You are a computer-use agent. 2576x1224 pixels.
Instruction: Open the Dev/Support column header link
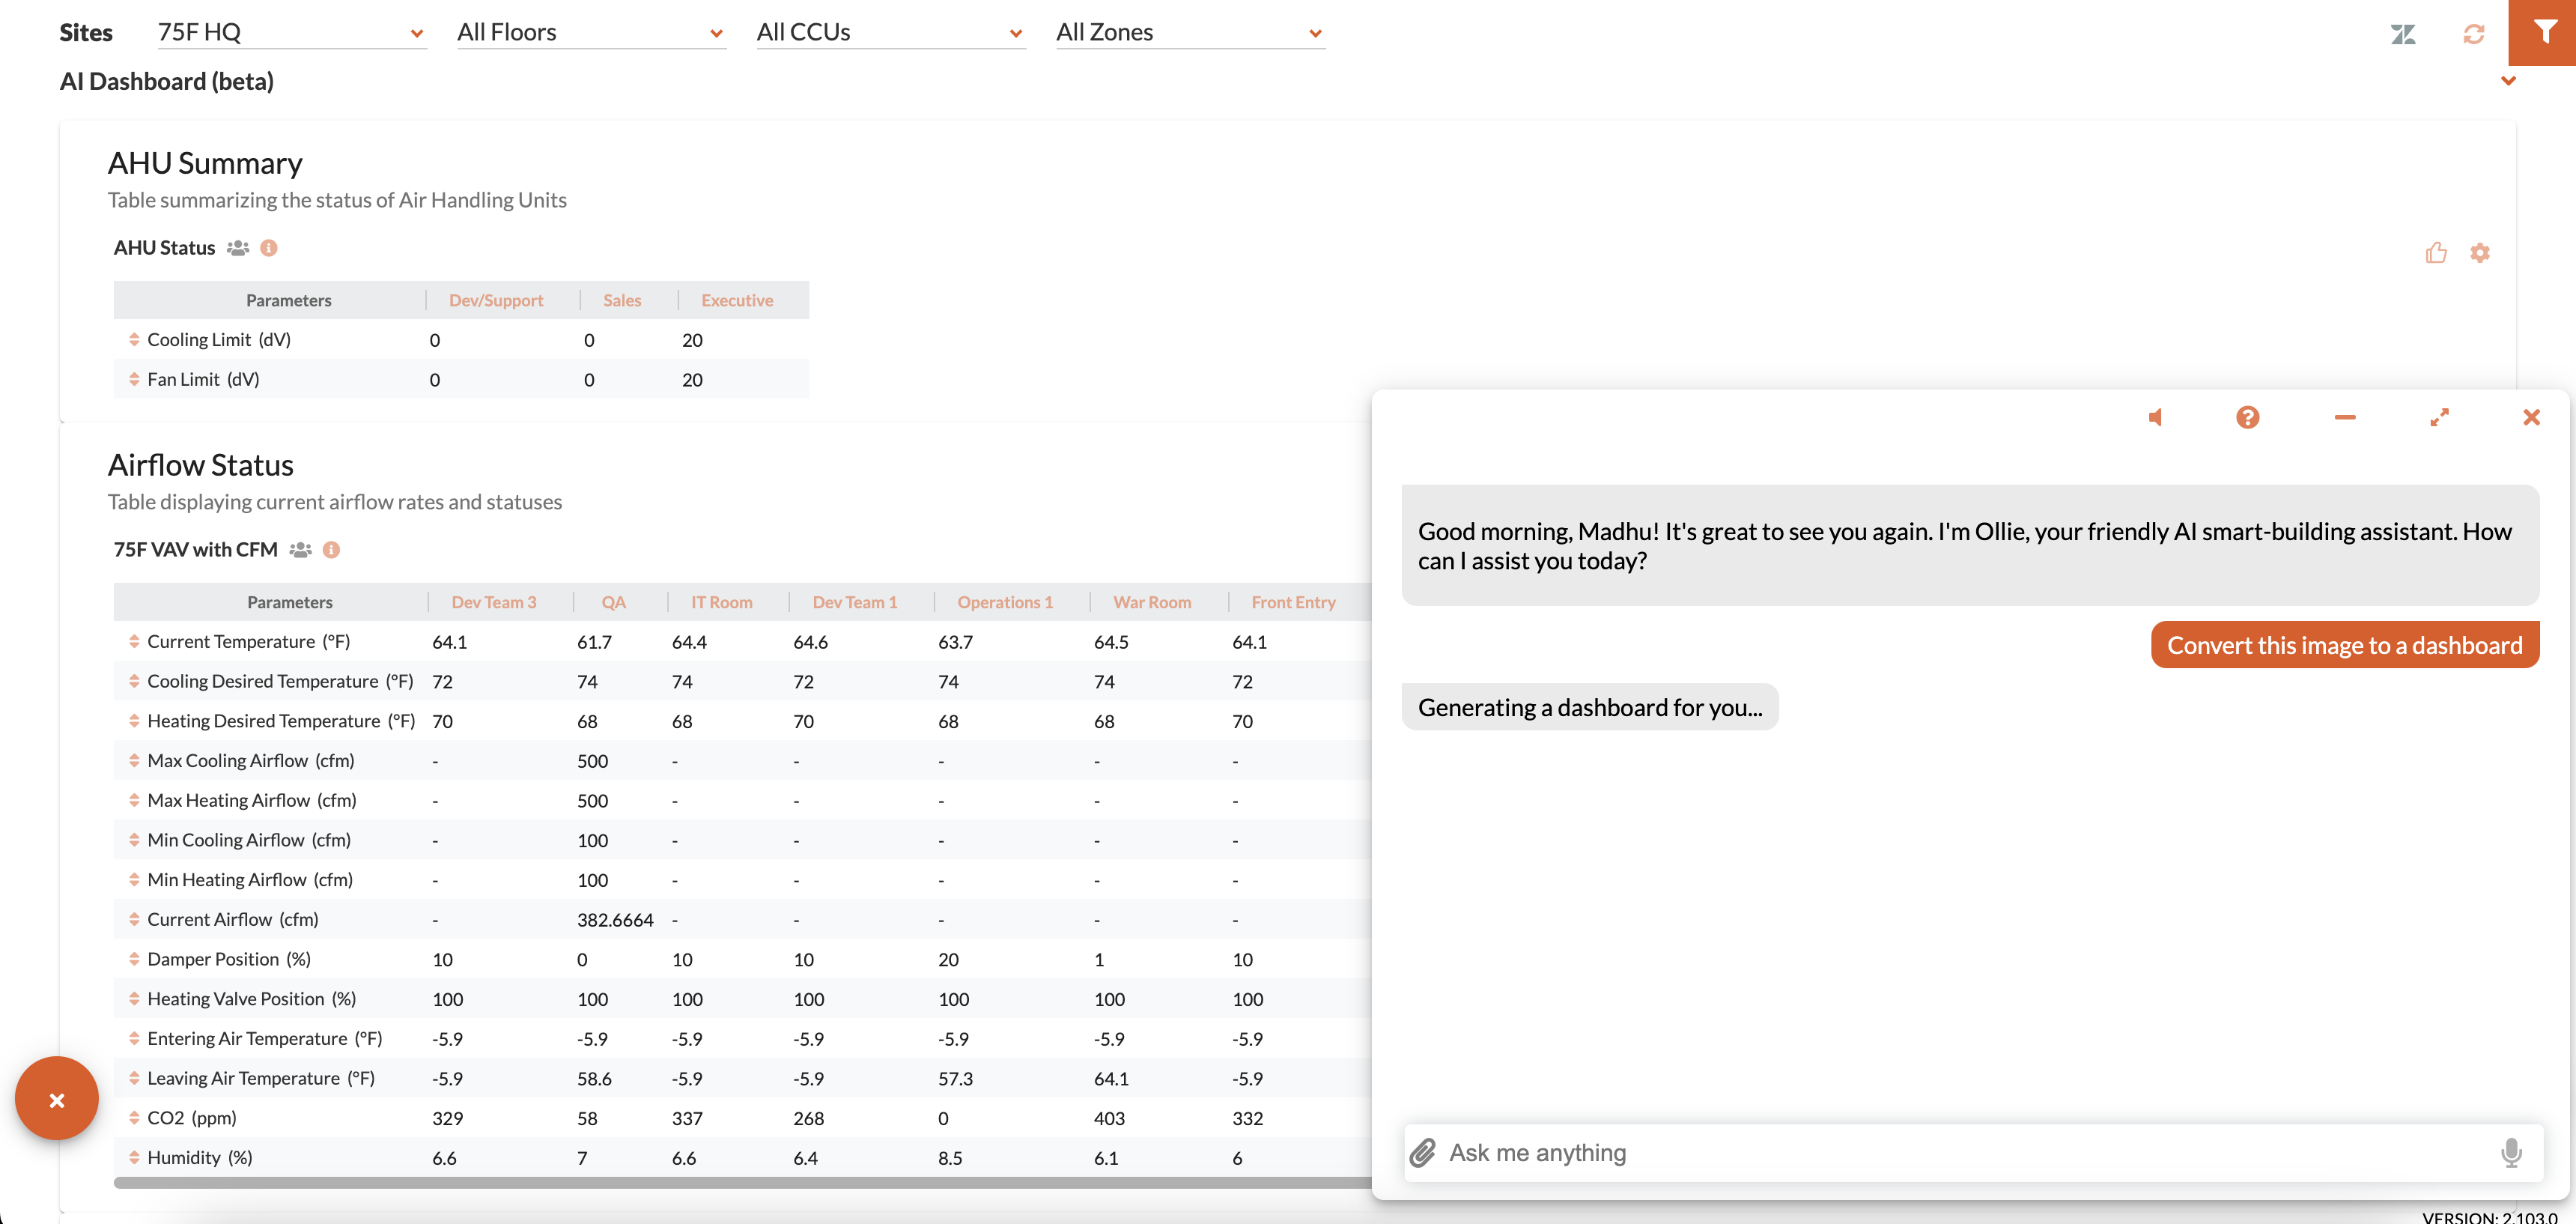click(x=496, y=300)
